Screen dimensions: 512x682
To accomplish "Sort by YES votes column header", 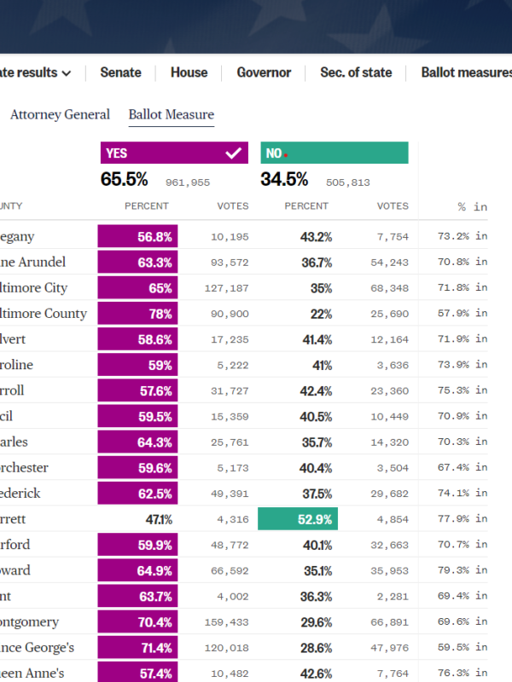I will click(x=233, y=206).
